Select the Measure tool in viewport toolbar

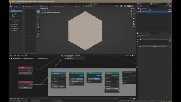click(x=38, y=34)
